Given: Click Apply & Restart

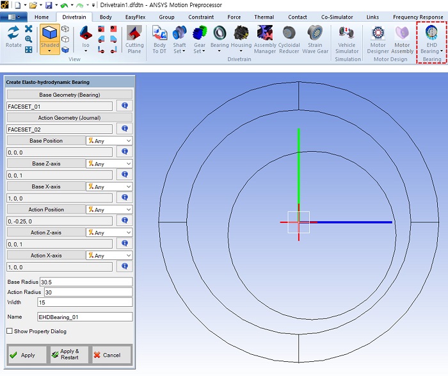Looking at the screenshot, I should click(x=69, y=355).
